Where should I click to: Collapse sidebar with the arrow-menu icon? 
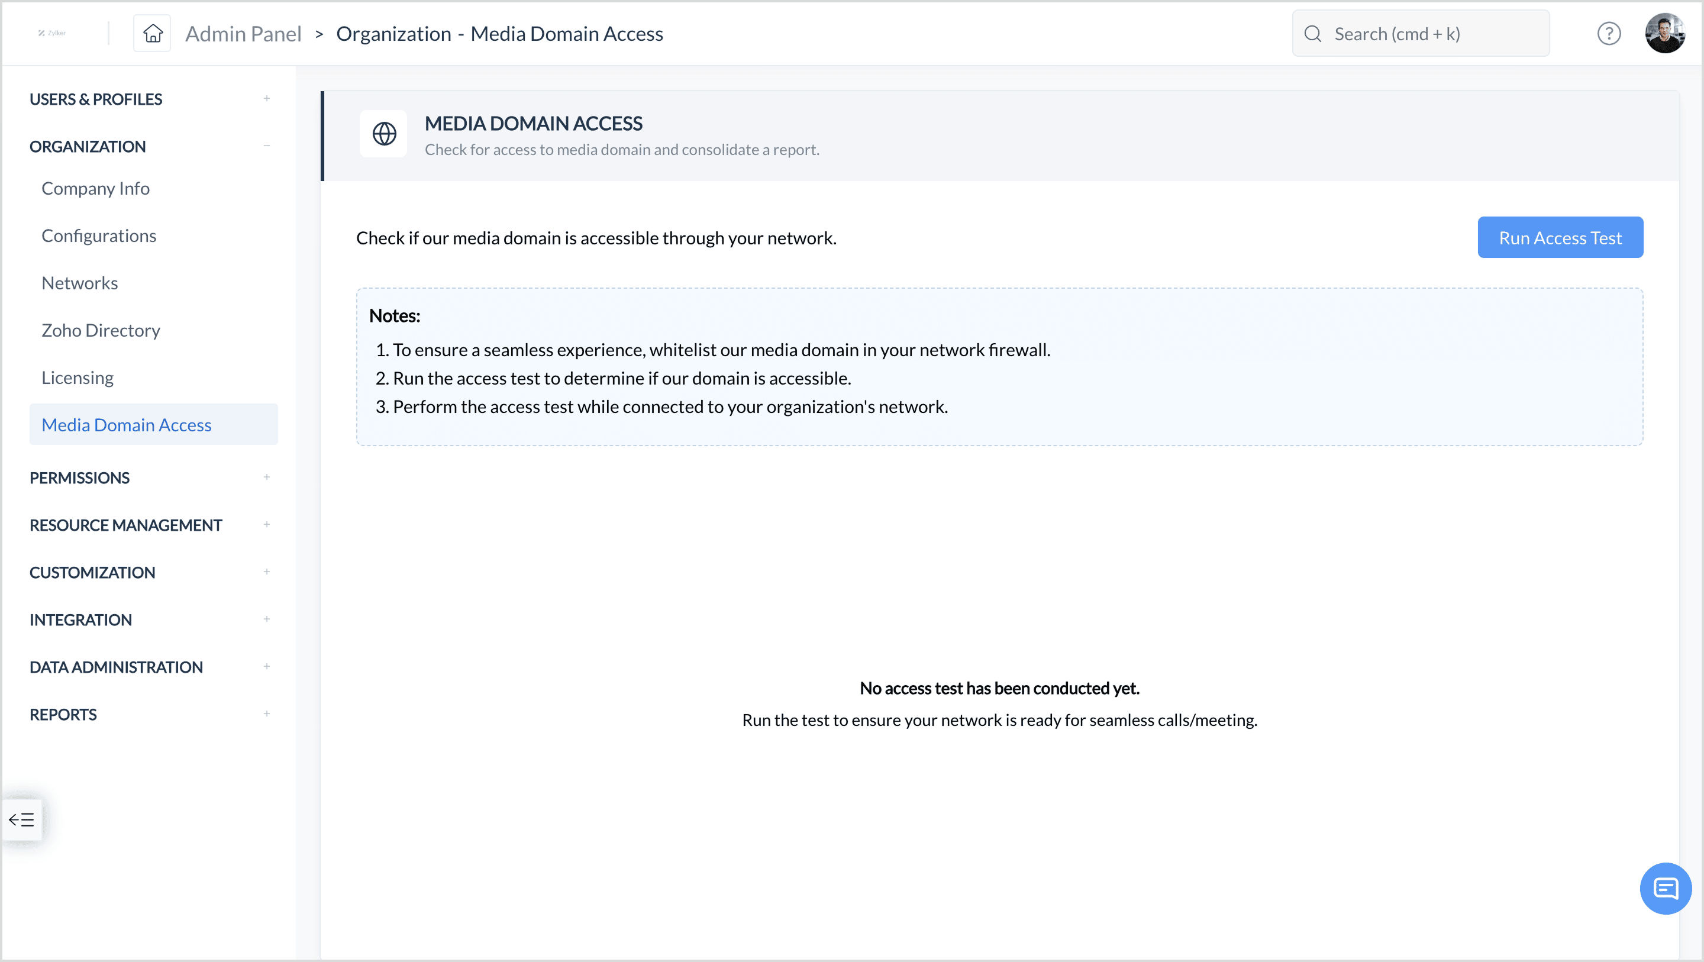click(22, 820)
